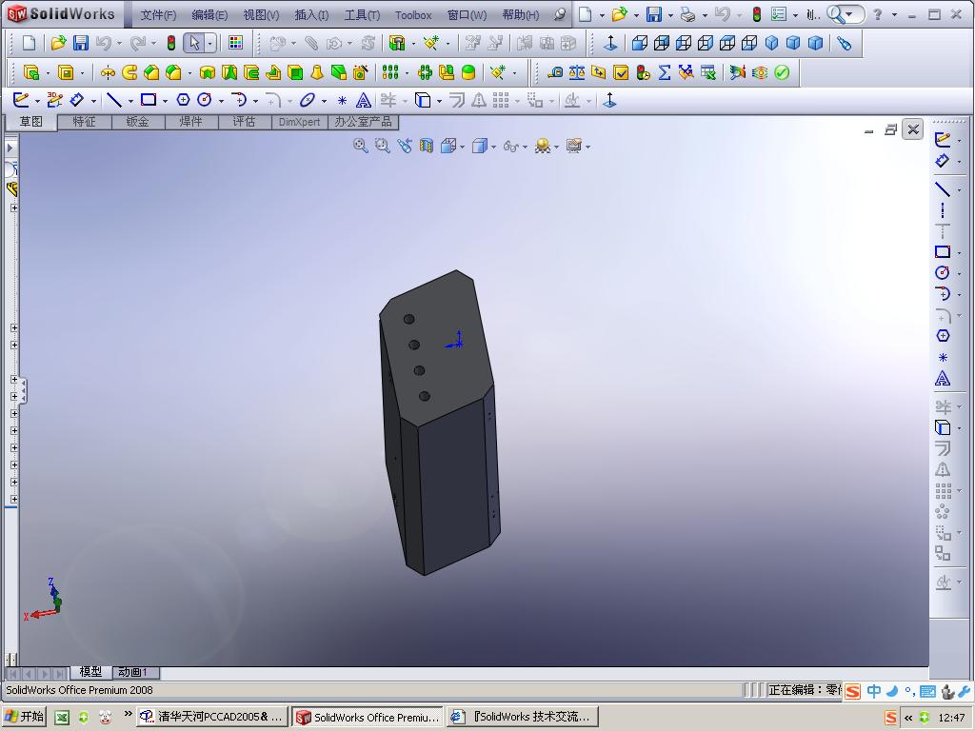Viewport: 975px width, 731px height.
Task: Select the Polygon sketch tool
Action: [183, 99]
